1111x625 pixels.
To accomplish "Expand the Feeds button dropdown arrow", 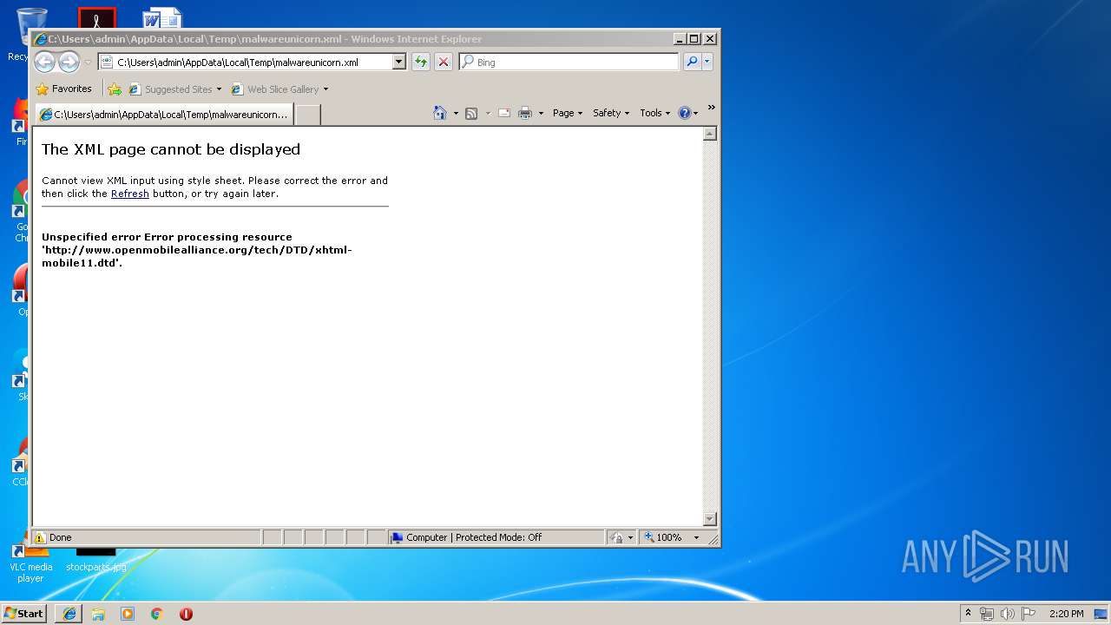I will point(488,113).
